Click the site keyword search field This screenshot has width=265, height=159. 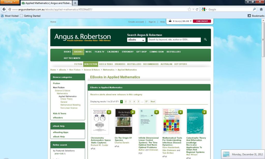[x=174, y=40]
